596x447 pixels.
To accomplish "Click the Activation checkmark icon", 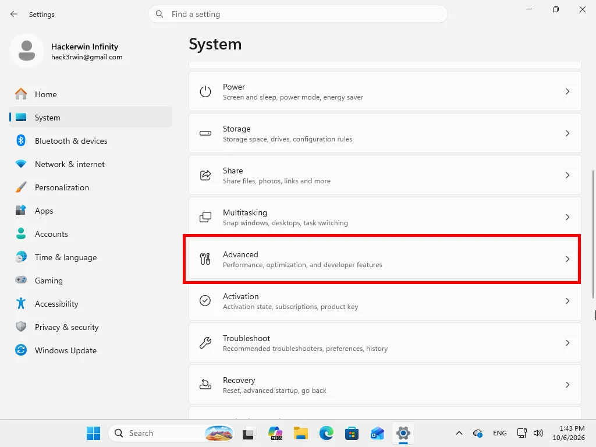I will click(x=205, y=301).
